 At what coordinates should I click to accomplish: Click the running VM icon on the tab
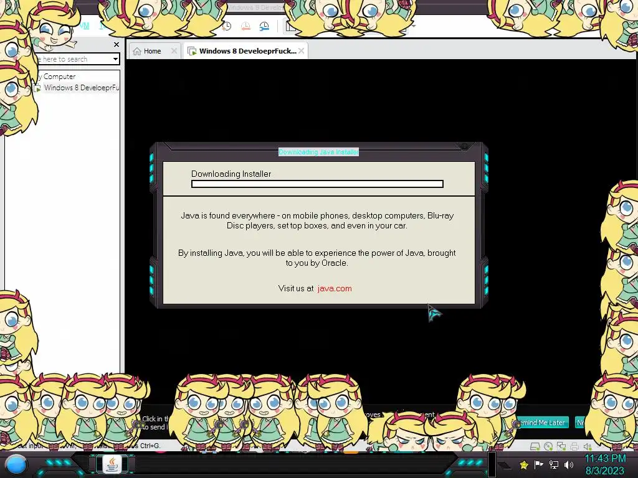point(192,51)
